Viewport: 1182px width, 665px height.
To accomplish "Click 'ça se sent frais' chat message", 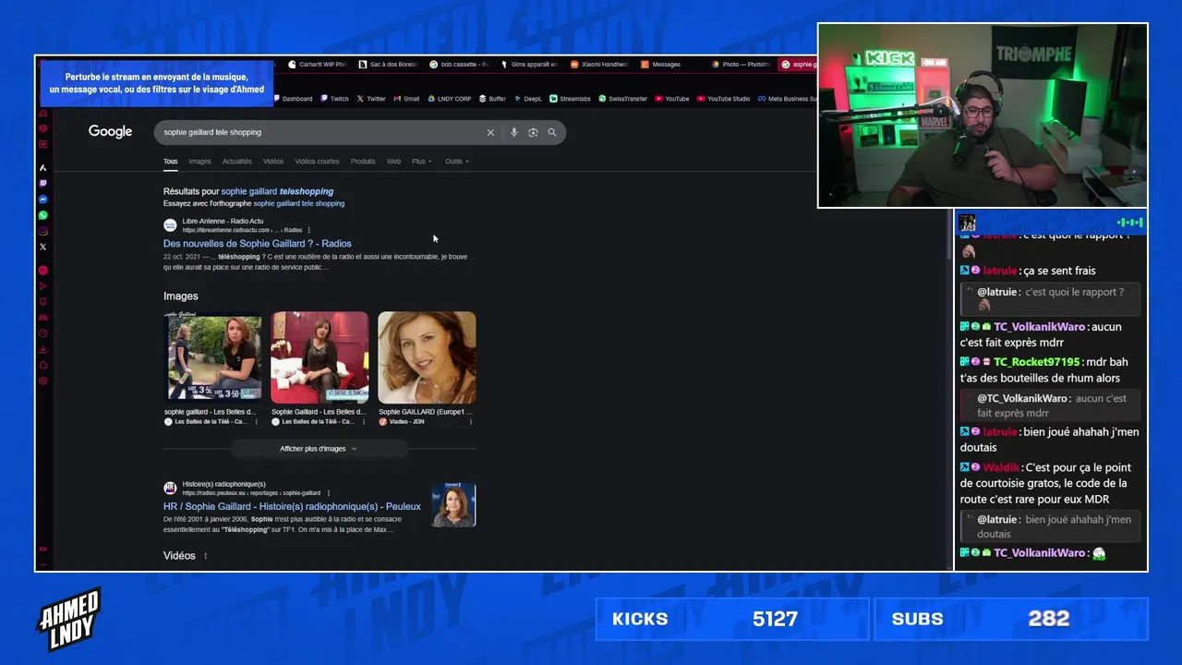I will [x=1059, y=271].
